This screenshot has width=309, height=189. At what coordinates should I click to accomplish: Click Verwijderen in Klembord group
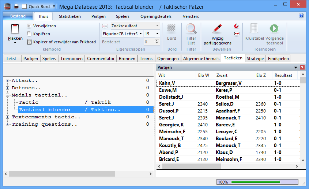41,26
